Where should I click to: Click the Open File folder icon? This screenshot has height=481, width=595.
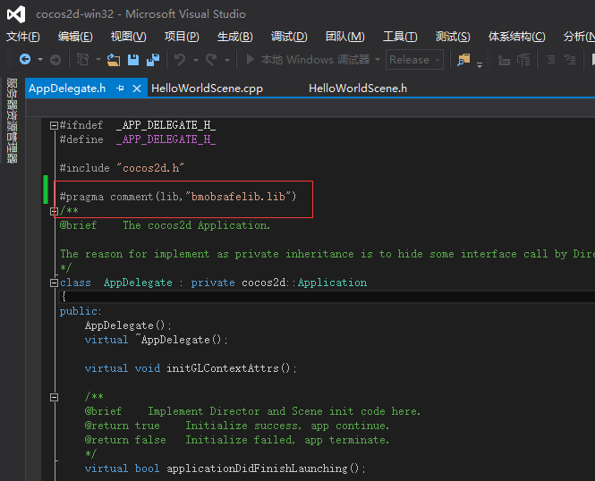coord(113,60)
